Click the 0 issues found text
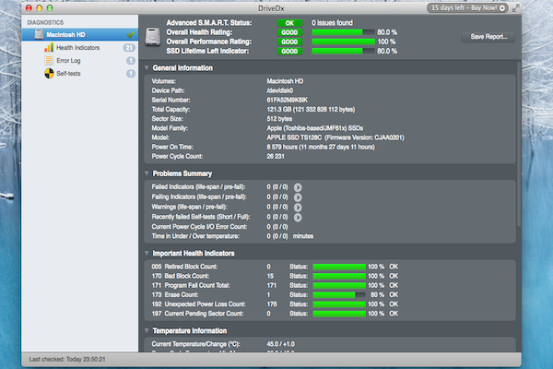Screen dimensions: 553x369 tap(332, 23)
